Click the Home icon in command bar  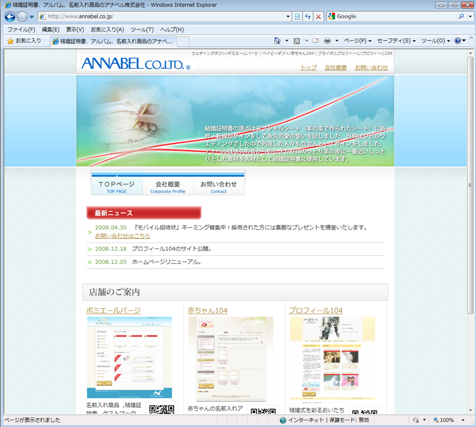[x=277, y=41]
